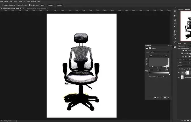Open the Brush Settings sliders icon
Image resolution: width=191 pixels, height=122 pixels.
(175, 38)
